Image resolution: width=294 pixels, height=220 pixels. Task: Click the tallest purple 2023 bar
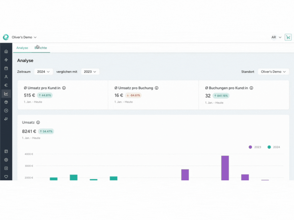click(225, 168)
